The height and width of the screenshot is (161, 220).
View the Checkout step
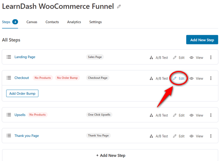(196, 78)
